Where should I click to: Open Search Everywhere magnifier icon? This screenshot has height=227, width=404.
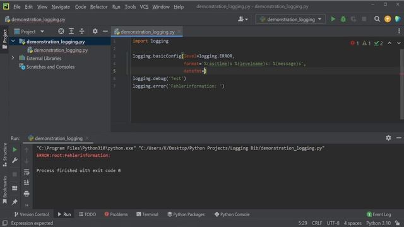377,19
